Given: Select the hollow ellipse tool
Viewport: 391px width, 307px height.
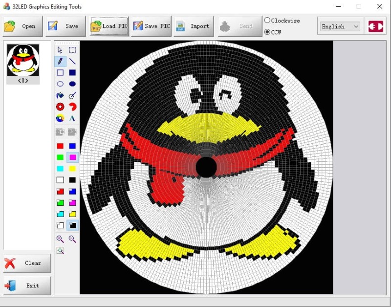Looking at the screenshot, I should point(60,84).
